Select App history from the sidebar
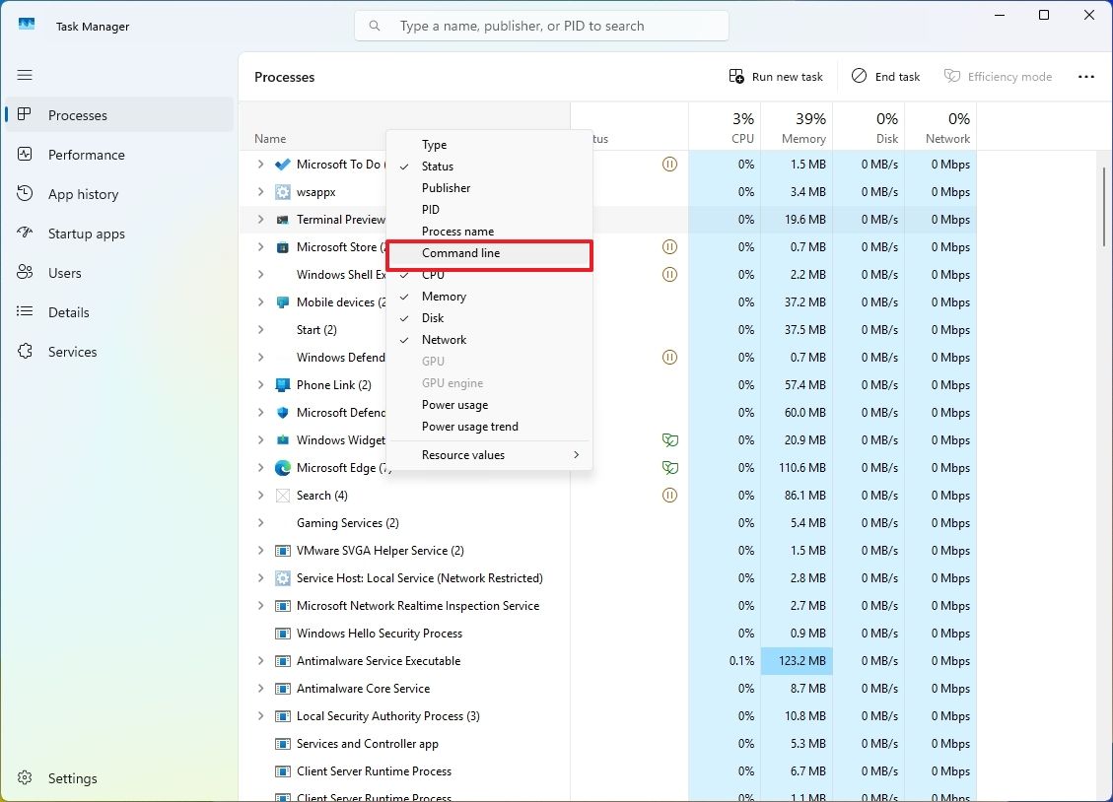Image resolution: width=1113 pixels, height=802 pixels. click(x=82, y=194)
